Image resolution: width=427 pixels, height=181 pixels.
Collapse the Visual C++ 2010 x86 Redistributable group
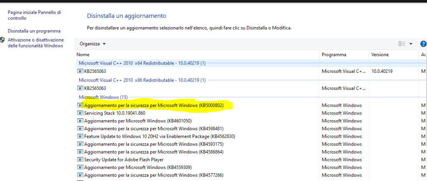(x=142, y=80)
